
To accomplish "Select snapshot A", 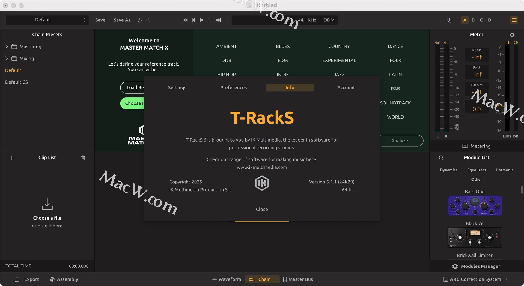I will coord(465,20).
